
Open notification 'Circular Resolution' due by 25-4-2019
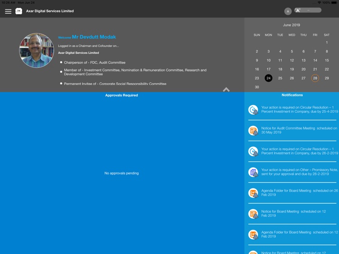[x=300, y=109]
